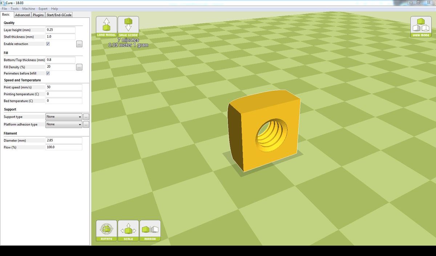436x256 pixels.
Task: Click the Bed temperature input field
Action: 64,101
